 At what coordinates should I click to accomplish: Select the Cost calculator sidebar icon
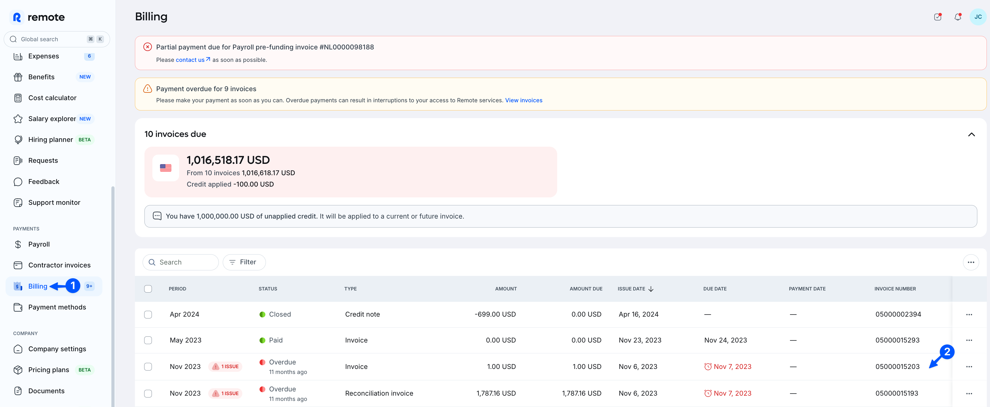18,98
